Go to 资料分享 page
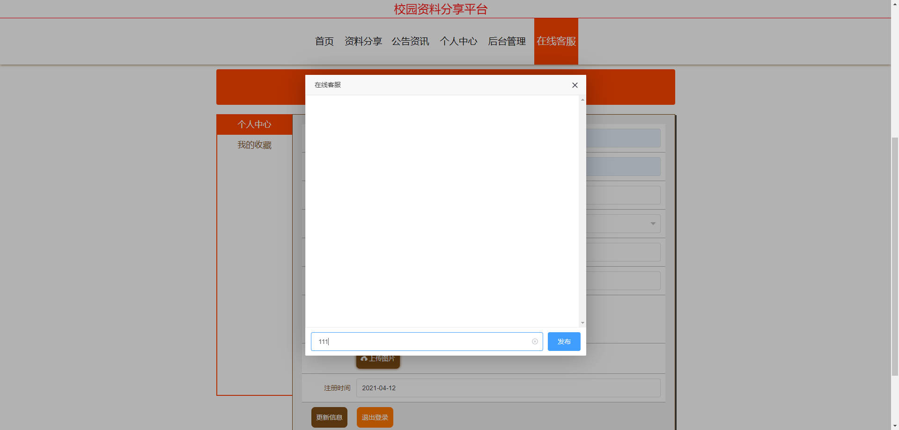This screenshot has width=899, height=430. pos(363,41)
